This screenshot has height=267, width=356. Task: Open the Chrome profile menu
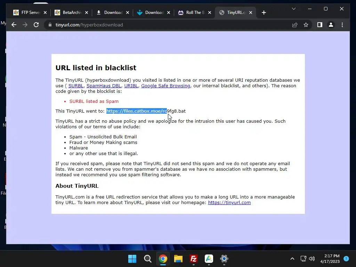coord(331,25)
